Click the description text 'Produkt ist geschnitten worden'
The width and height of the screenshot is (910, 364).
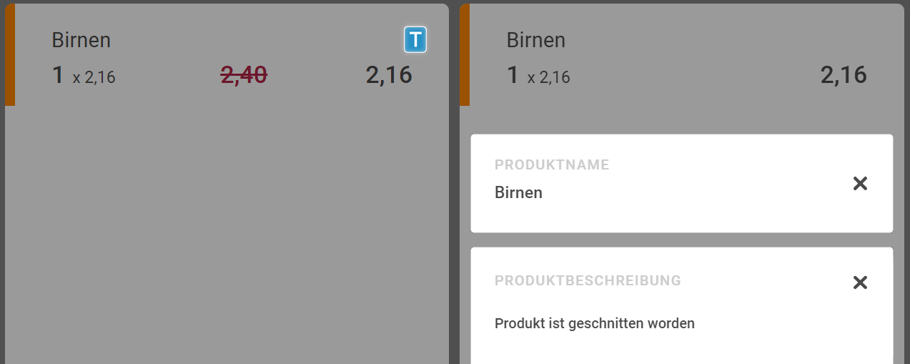[594, 323]
